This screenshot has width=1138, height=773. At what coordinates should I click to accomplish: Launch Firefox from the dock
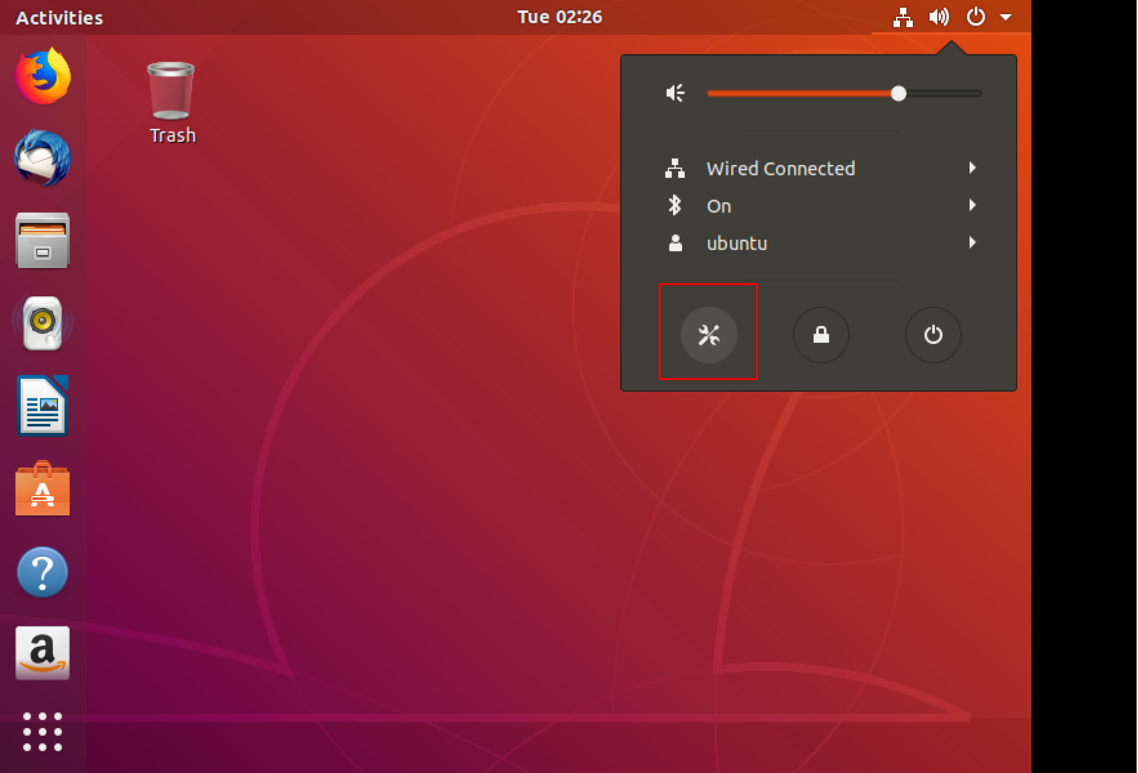pyautogui.click(x=43, y=77)
